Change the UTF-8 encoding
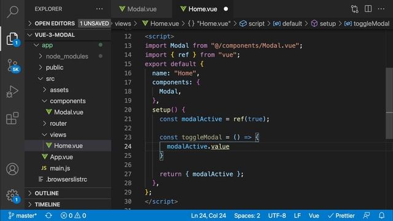Screen dimensions: 393x221 (277, 215)
